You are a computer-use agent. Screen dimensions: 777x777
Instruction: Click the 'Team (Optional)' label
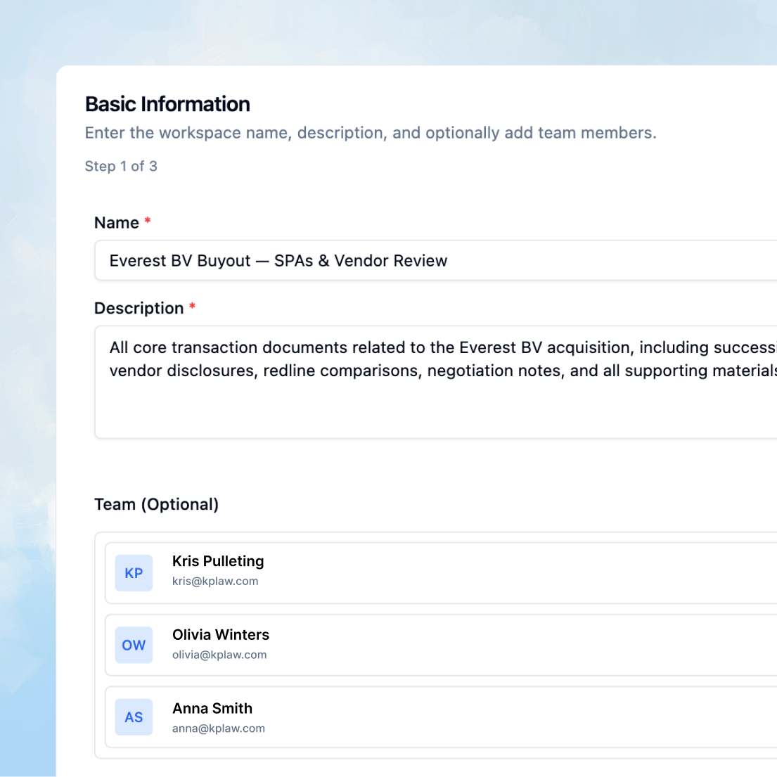point(157,504)
